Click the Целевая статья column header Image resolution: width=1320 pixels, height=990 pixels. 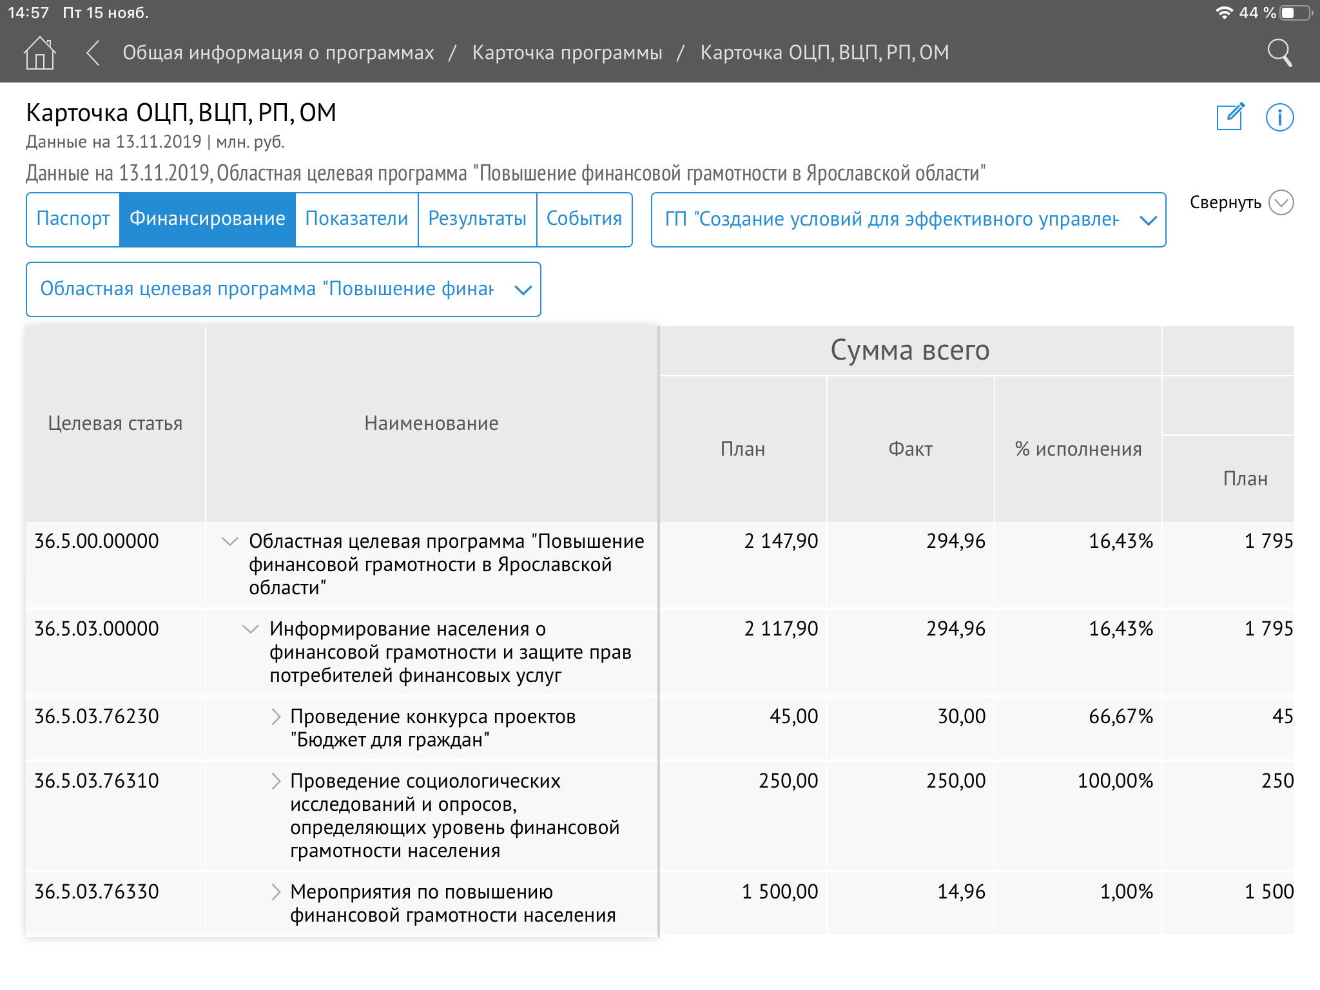pos(115,423)
